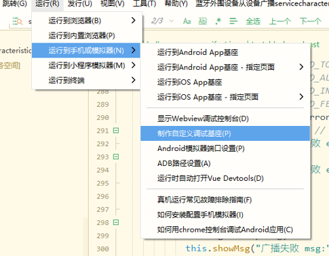Select 运行到内置浏览器(P)
This screenshot has width=329, height=256.
coord(86,35)
